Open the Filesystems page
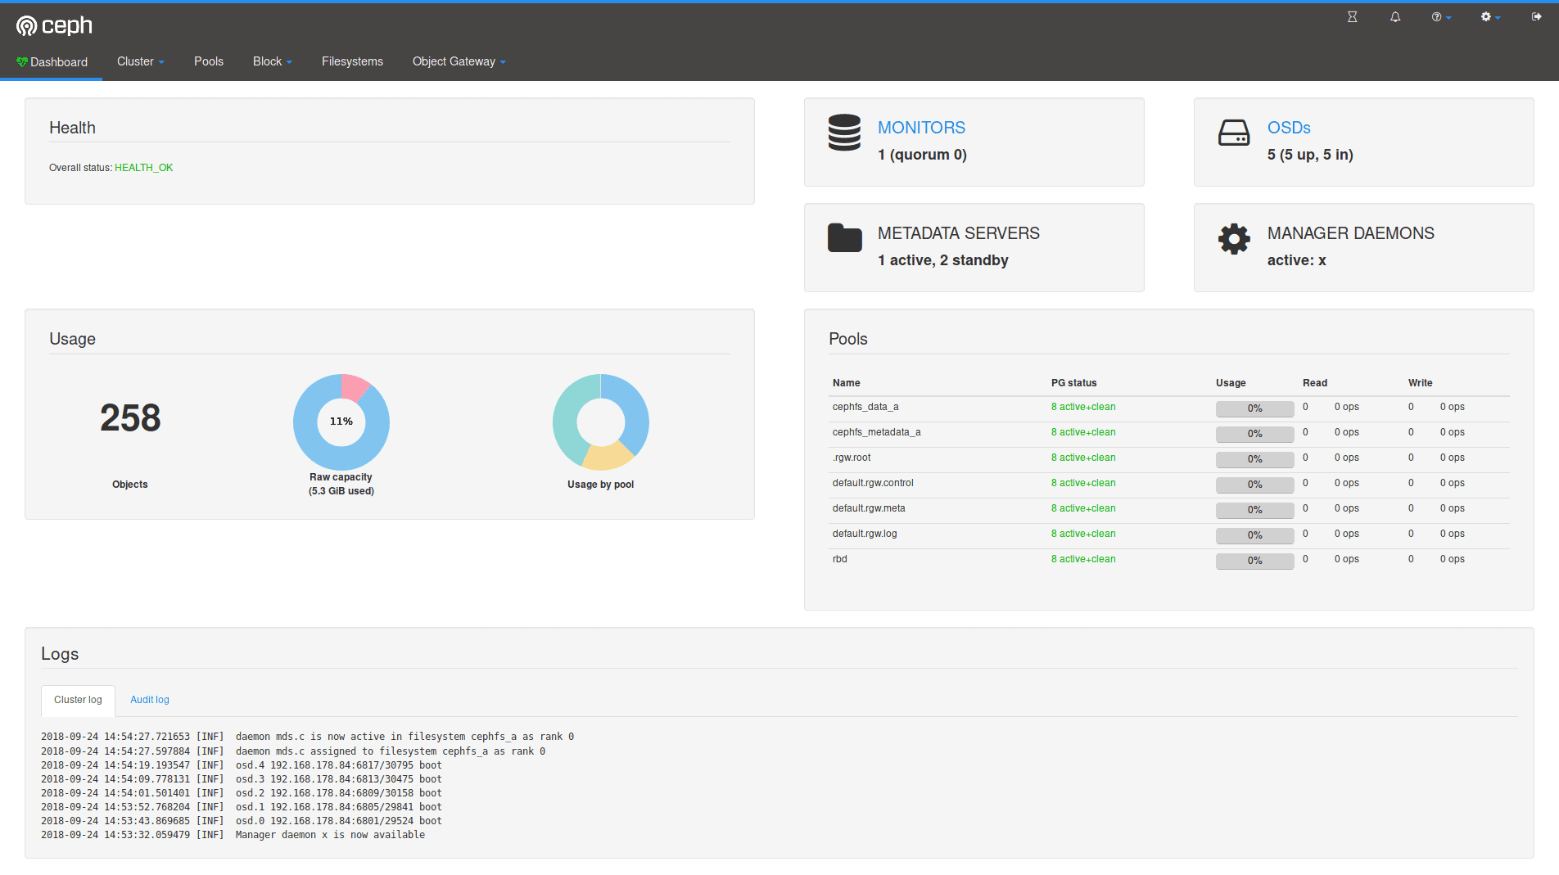 pyautogui.click(x=352, y=61)
